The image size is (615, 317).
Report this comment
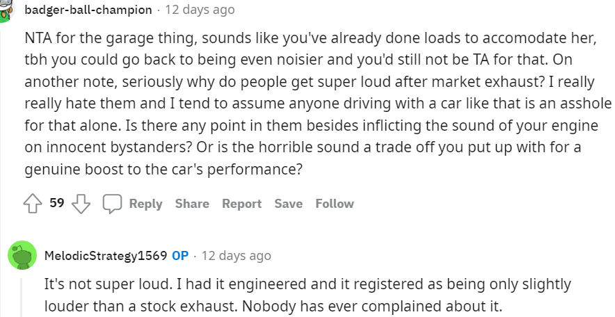pyautogui.click(x=241, y=204)
